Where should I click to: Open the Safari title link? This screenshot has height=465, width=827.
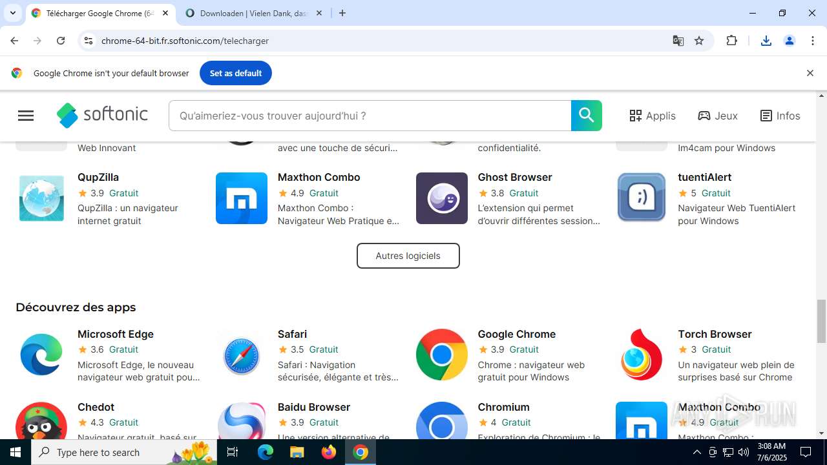[292, 334]
